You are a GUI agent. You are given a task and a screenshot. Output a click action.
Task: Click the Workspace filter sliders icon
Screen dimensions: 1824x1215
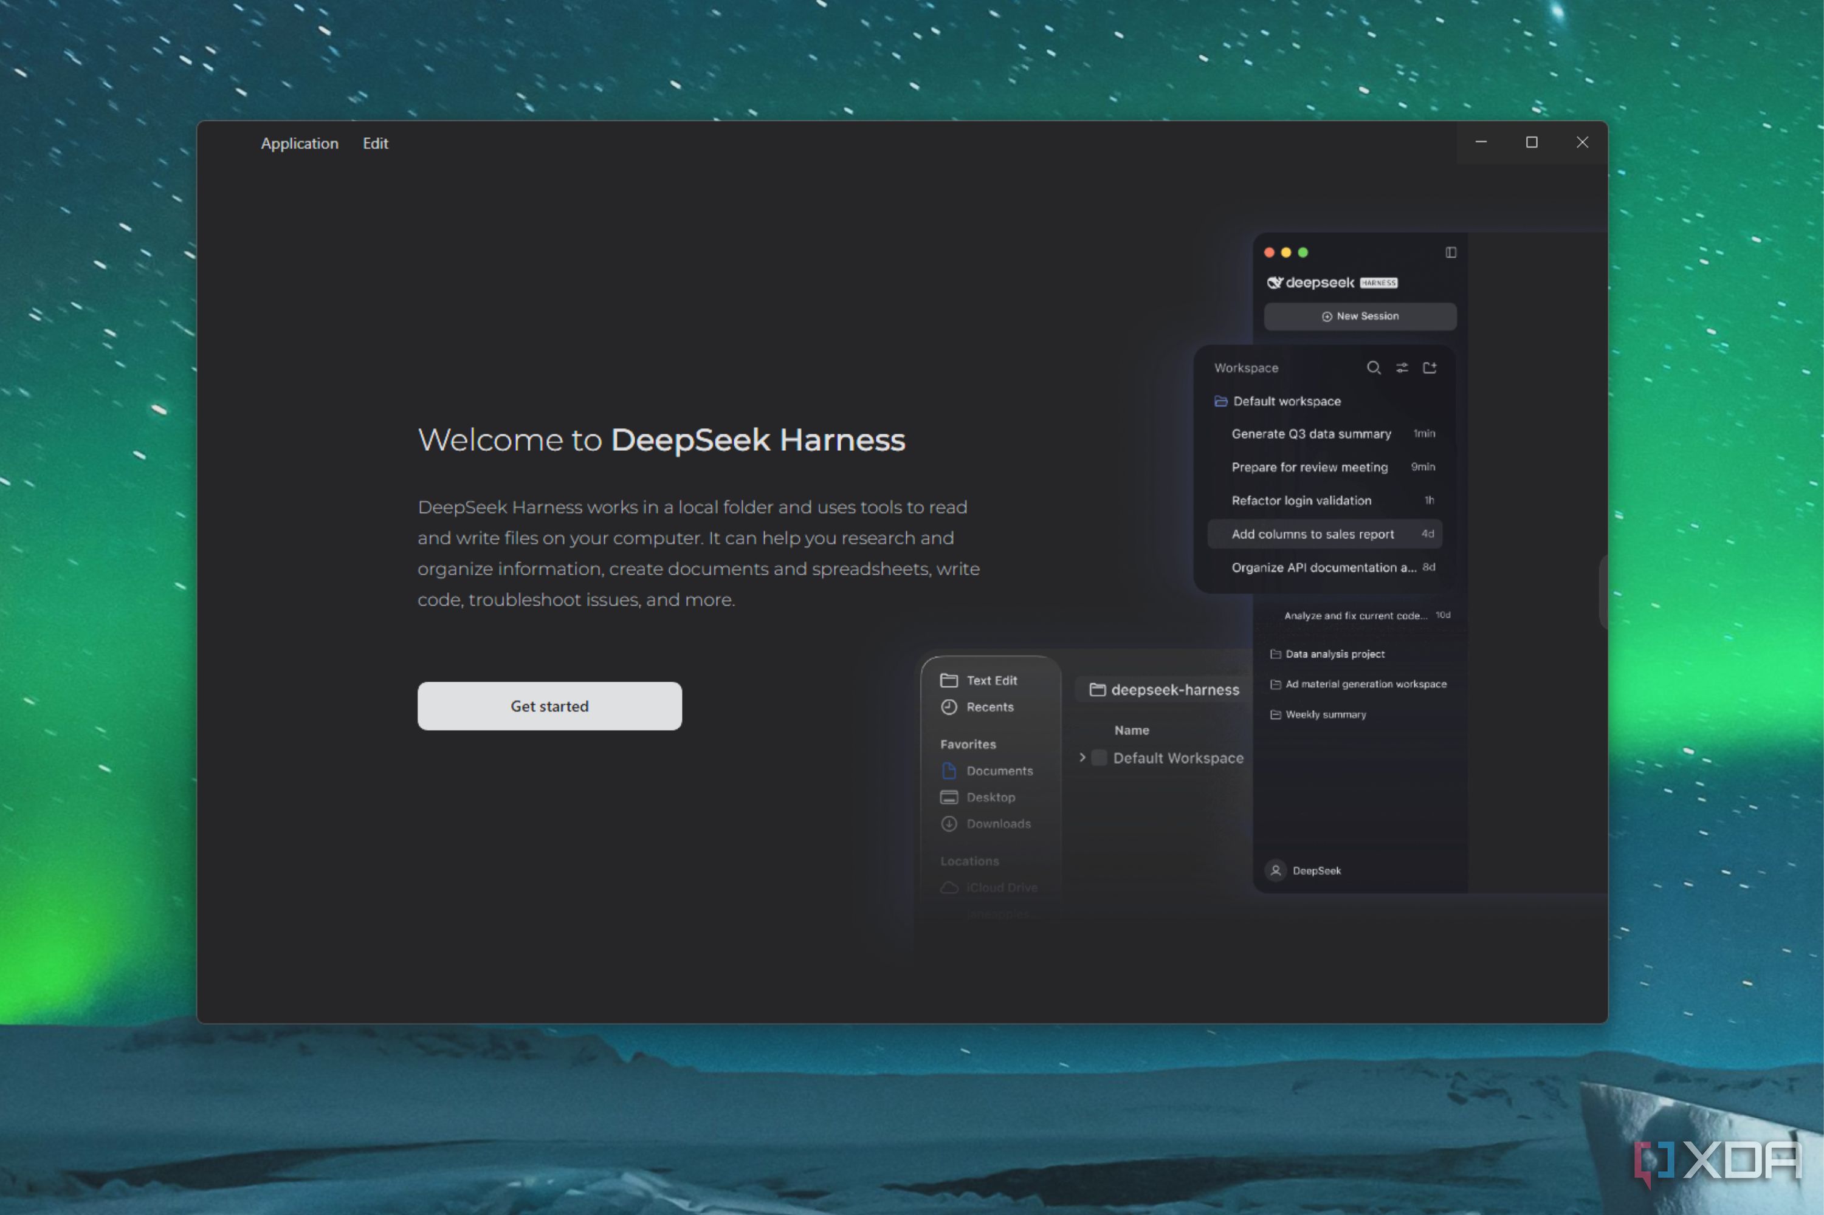click(x=1402, y=368)
